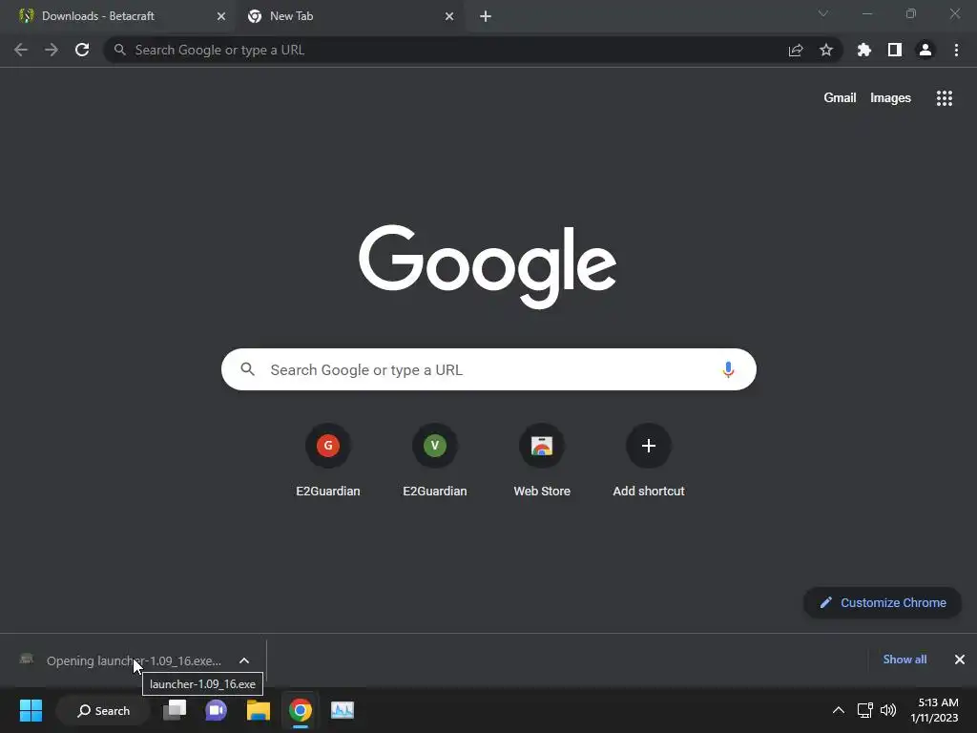977x733 pixels.
Task: Add a new shortcut tile
Action: point(649,461)
